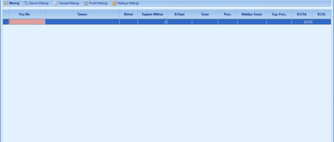Screen dimensions: 334x142
Task: Click the Birimi column header
Action: pos(128,14)
